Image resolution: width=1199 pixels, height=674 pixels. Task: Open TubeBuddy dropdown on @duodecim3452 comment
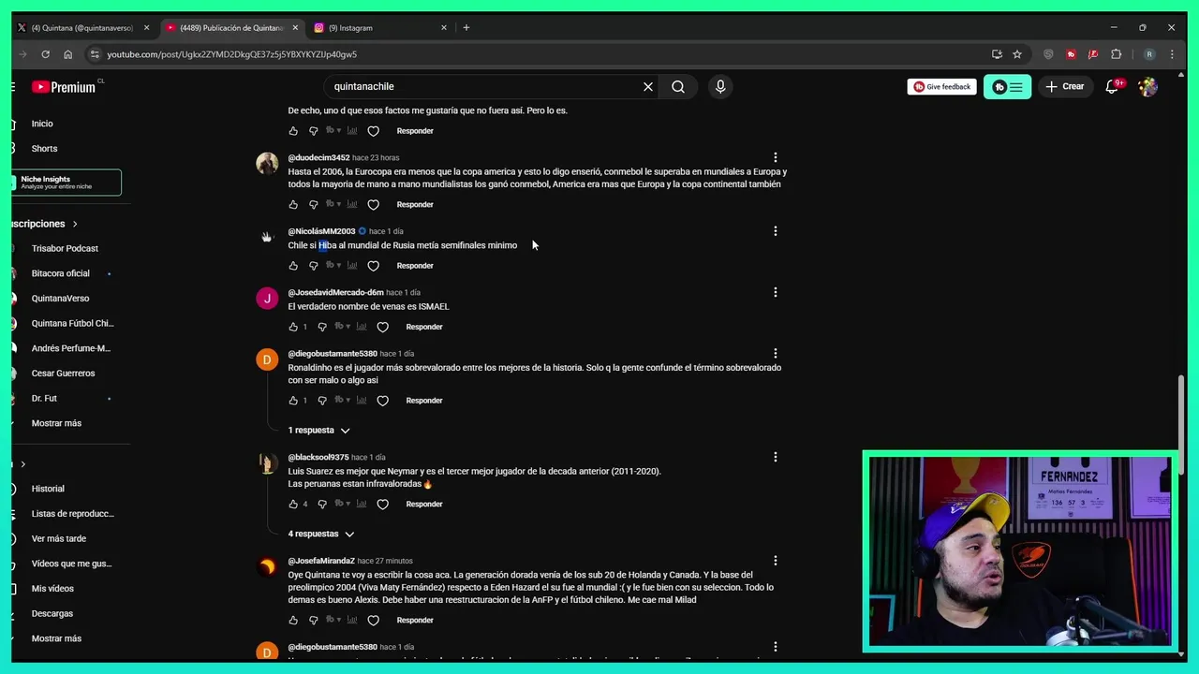[x=333, y=204]
